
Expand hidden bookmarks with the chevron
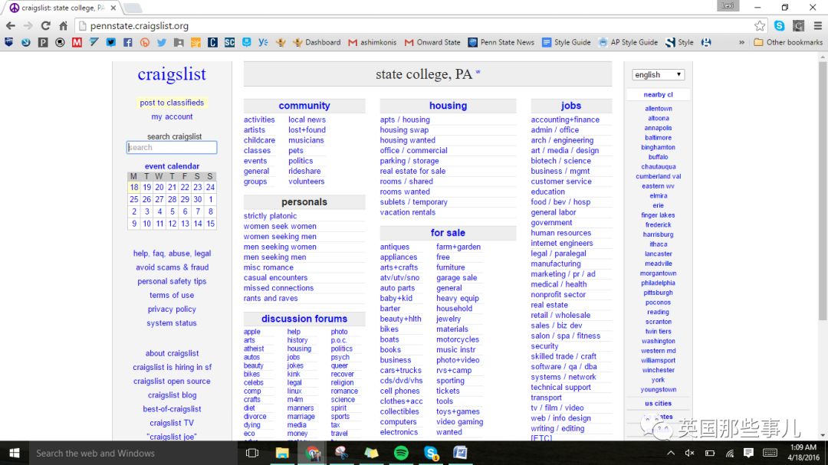click(742, 42)
